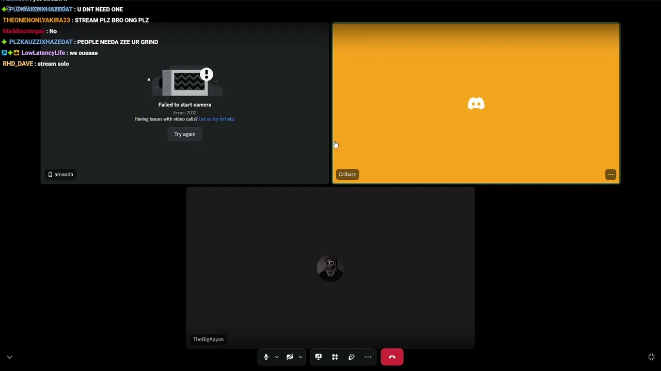Viewport: 661px width, 371px height.
Task: Click the 'Failed to start camera' message
Action: [185, 105]
